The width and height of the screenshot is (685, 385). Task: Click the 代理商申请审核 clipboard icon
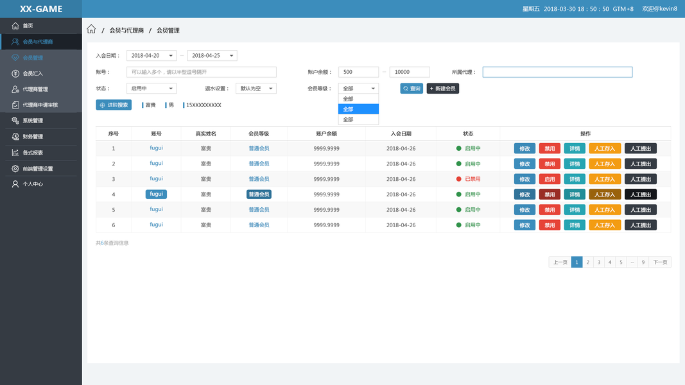[15, 105]
